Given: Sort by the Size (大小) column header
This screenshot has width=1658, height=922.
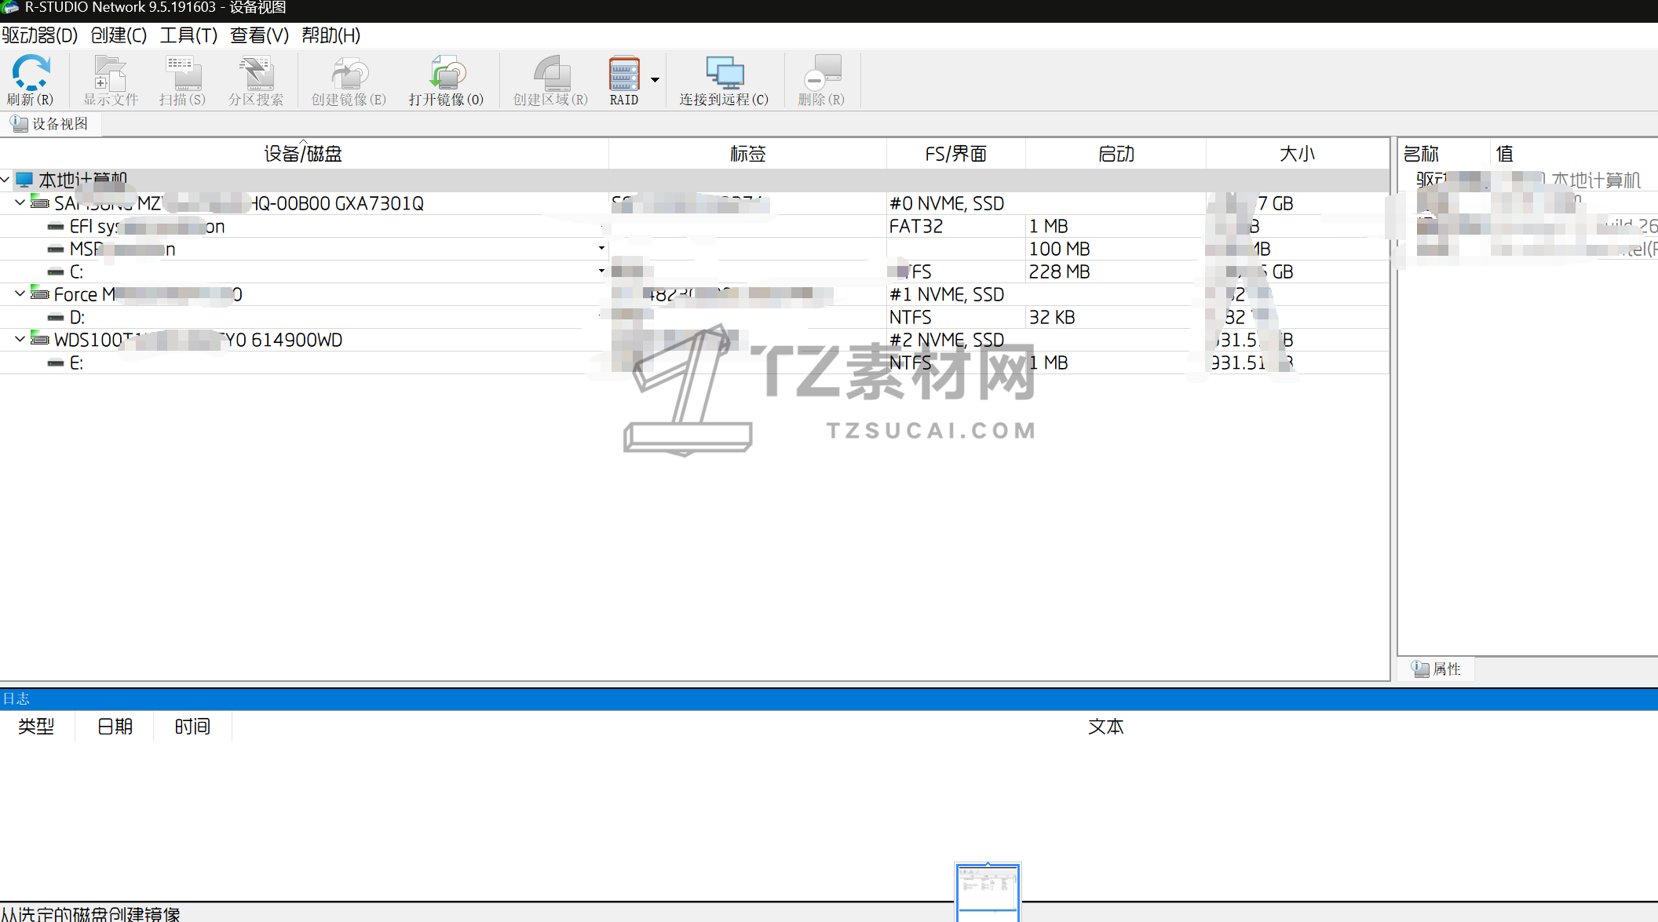Looking at the screenshot, I should pyautogui.click(x=1297, y=154).
